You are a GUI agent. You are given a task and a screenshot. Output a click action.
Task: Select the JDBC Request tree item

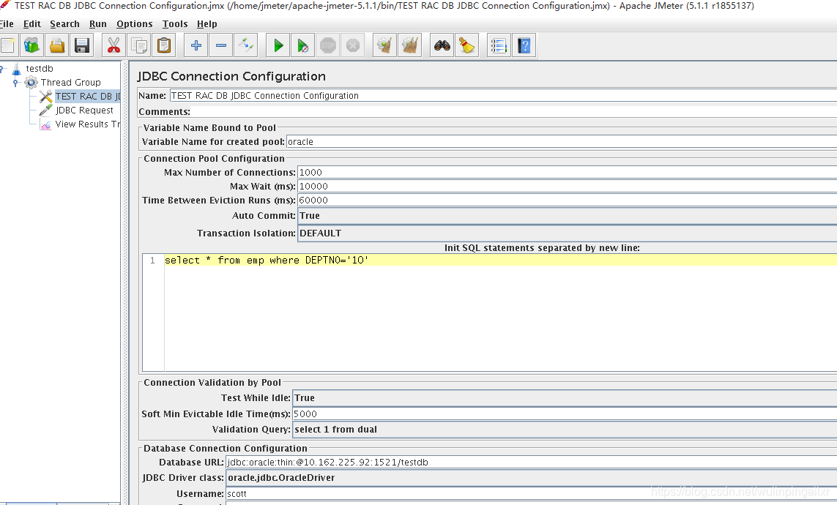[84, 110]
